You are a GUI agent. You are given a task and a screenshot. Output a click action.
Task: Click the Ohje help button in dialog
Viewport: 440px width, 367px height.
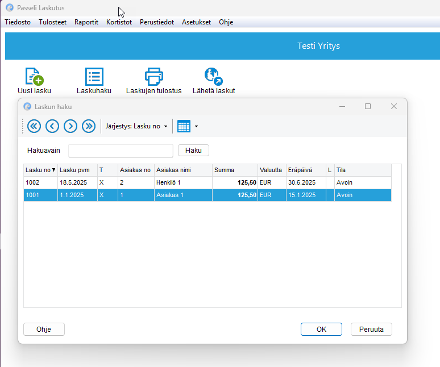click(44, 329)
